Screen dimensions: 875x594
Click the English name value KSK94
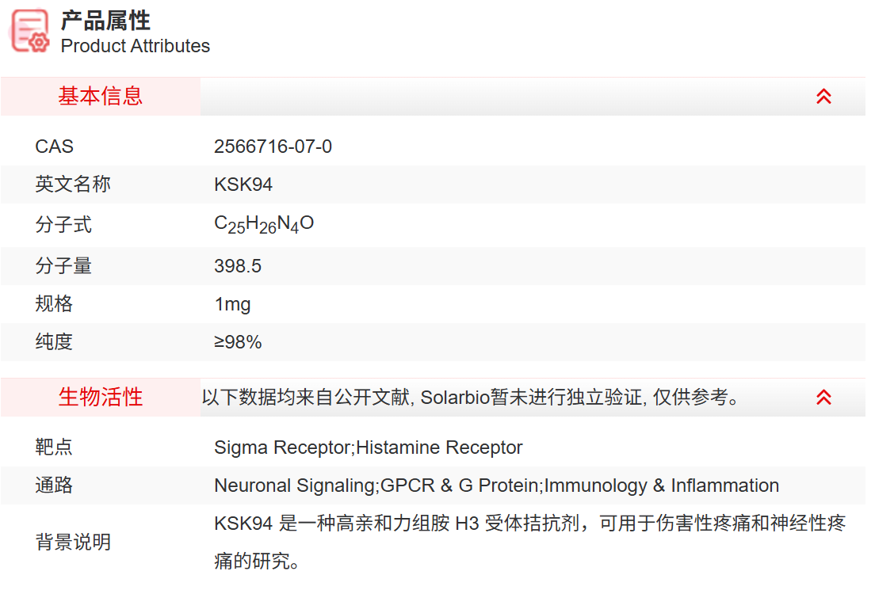point(243,185)
